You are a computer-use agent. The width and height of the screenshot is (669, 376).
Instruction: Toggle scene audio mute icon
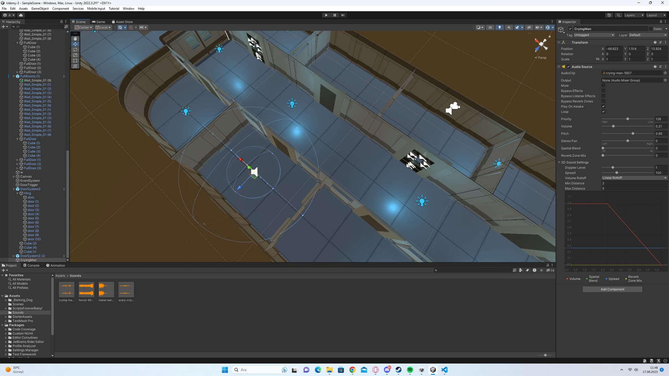point(509,28)
